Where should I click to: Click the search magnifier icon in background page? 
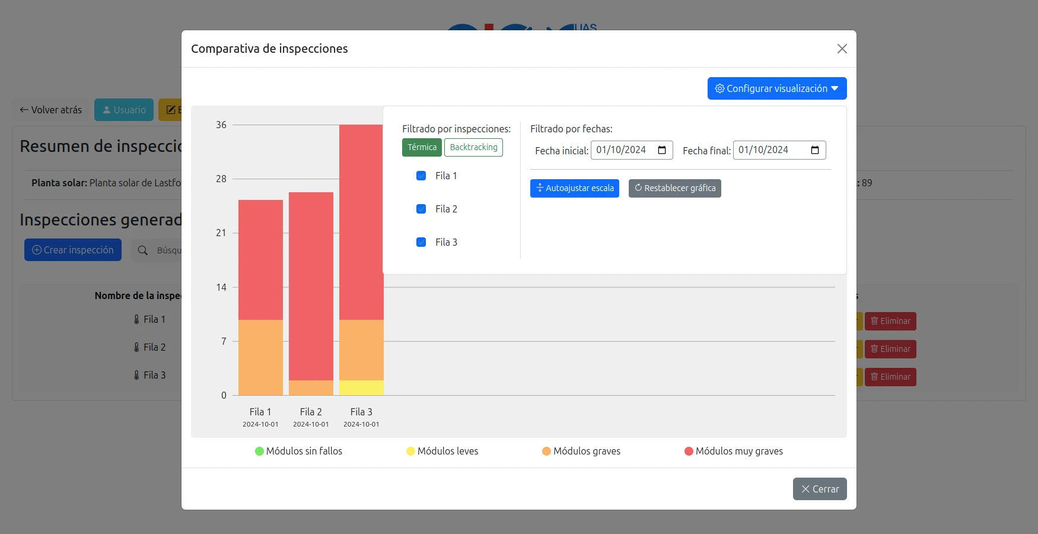pos(143,250)
